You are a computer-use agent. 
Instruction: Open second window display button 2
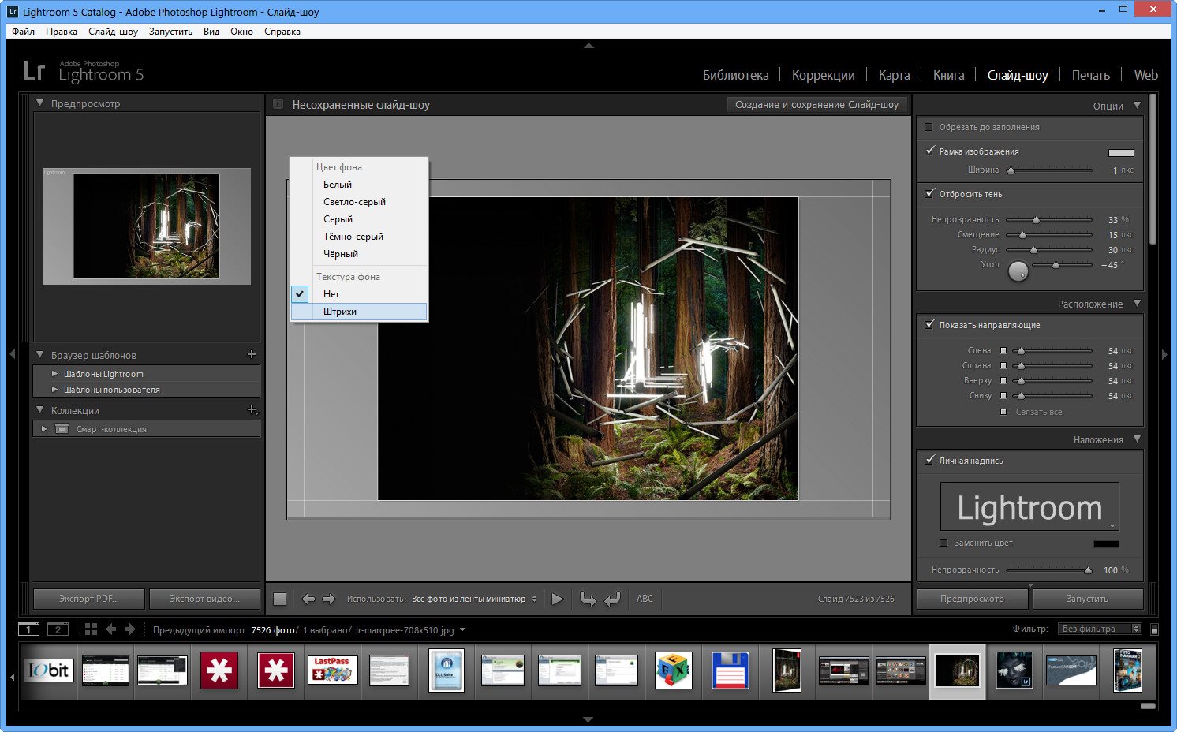click(x=58, y=629)
